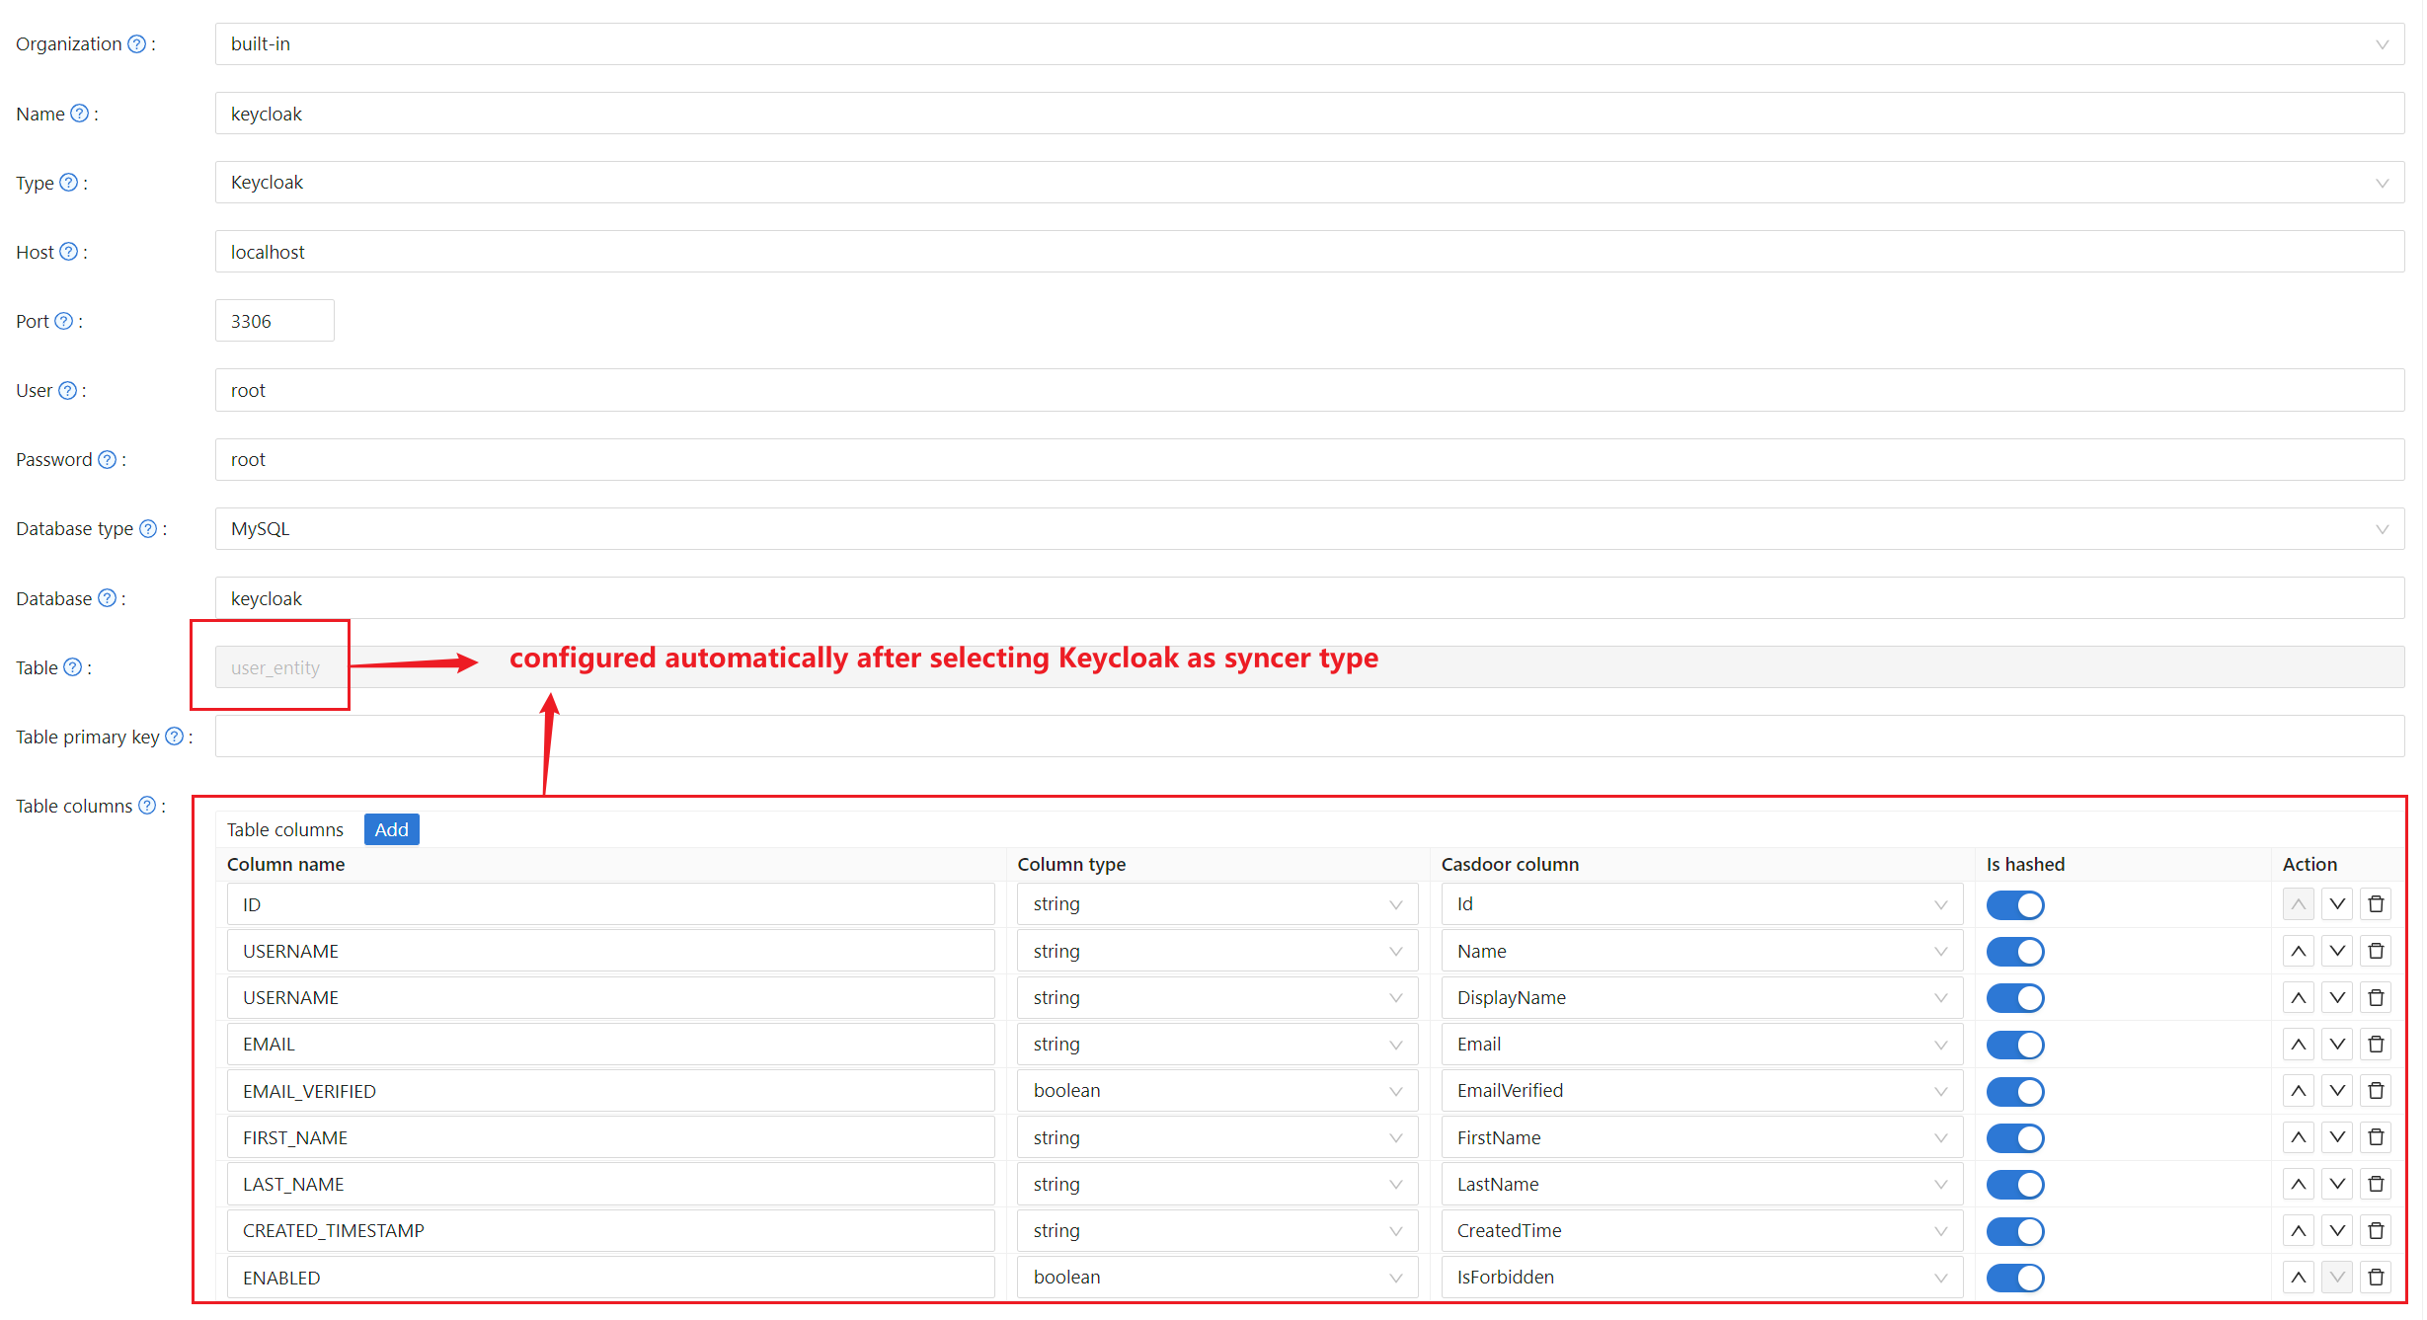Viewport: 2427px width, 1320px height.
Task: Click help icon beside Password label
Action: 108,460
